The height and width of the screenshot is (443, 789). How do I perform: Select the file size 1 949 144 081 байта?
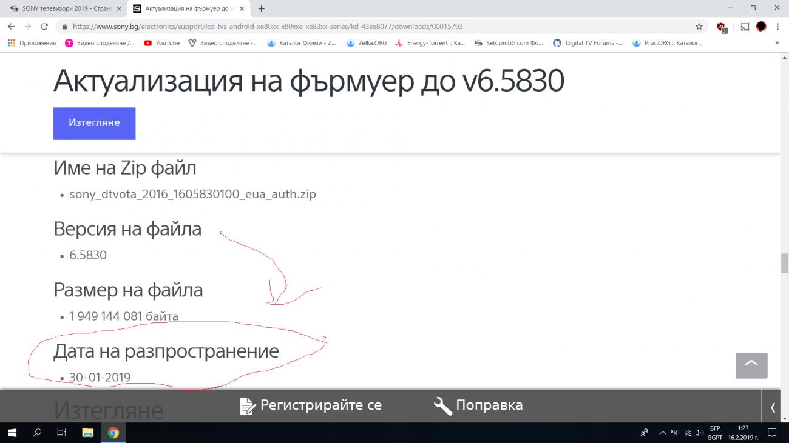124,316
